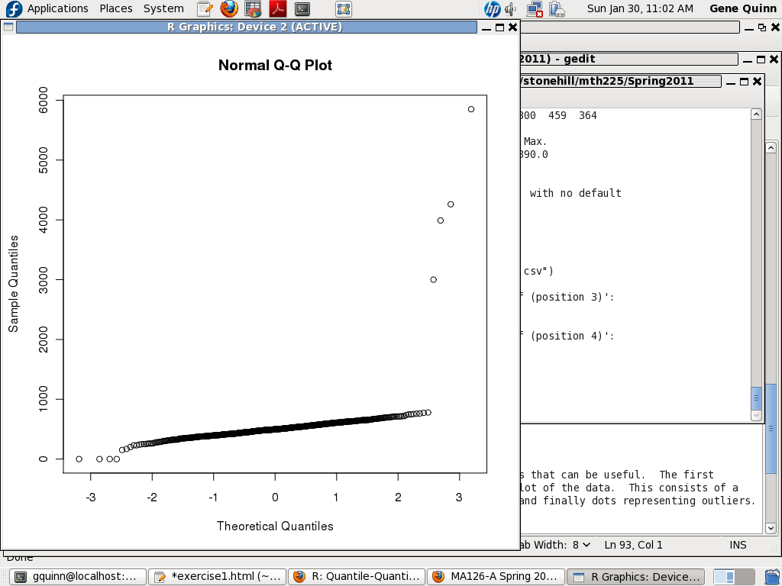Image resolution: width=782 pixels, height=586 pixels.
Task: Toggle INS insert mode in status bar
Action: tap(738, 545)
